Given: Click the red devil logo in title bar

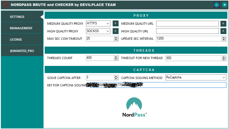Looking at the screenshot, I should tap(6, 5).
